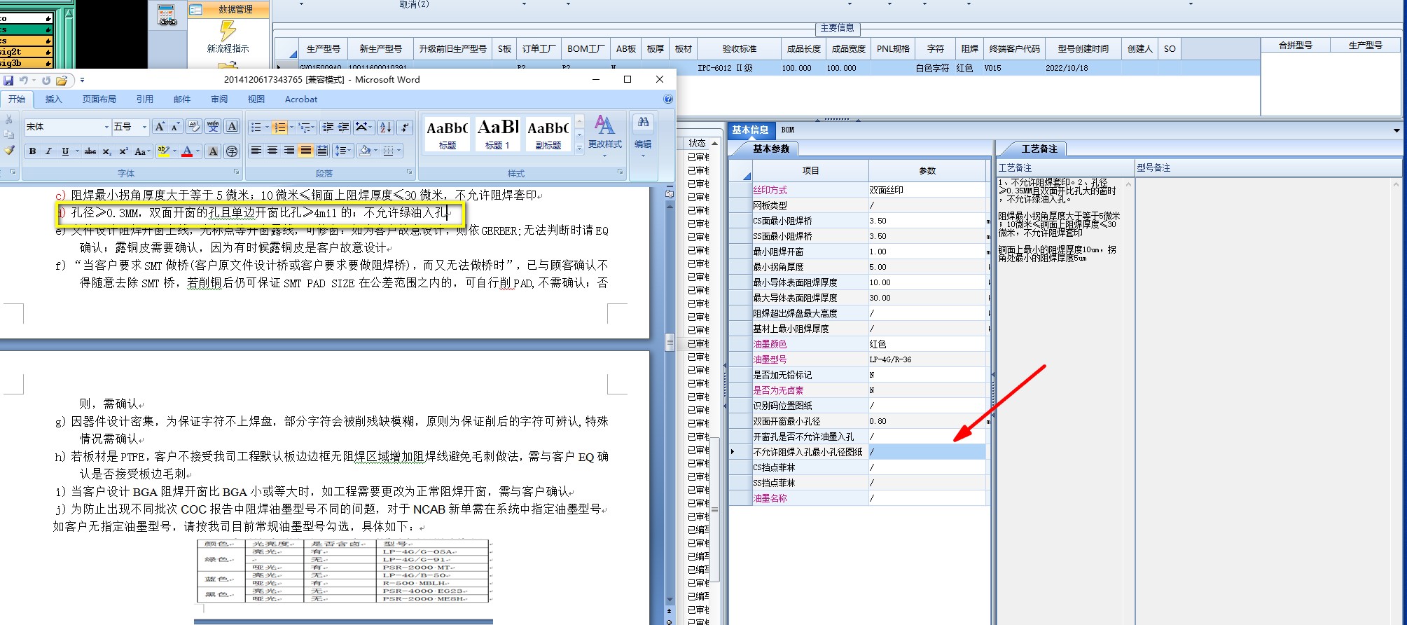Image resolution: width=1407 pixels, height=625 pixels.
Task: Apply superscript formatting
Action: click(x=123, y=151)
